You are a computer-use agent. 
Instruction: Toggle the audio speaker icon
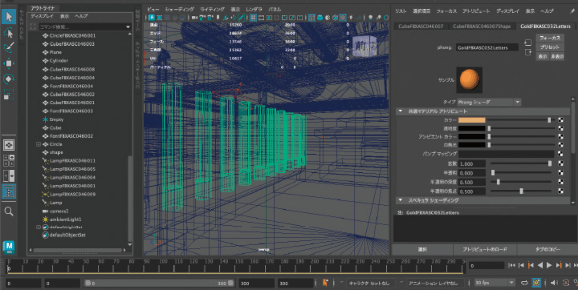coord(553,283)
